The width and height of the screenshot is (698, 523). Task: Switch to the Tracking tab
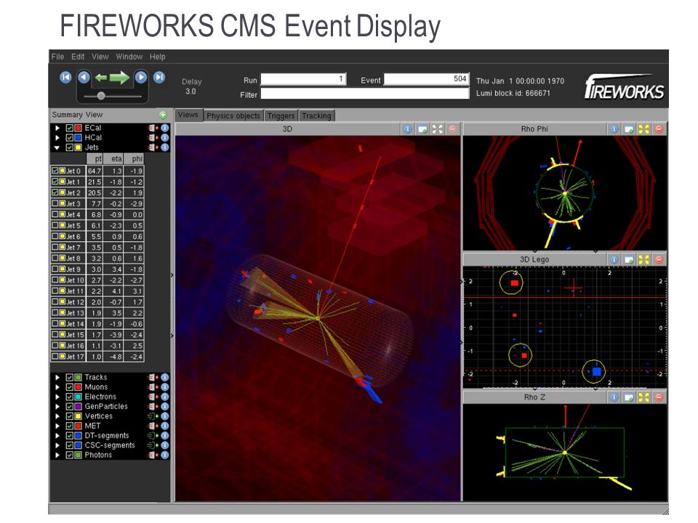coord(316,115)
